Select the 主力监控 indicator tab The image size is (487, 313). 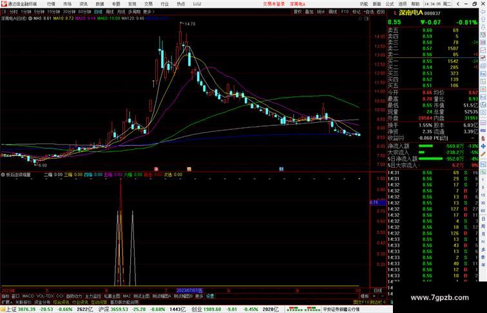[x=93, y=296]
